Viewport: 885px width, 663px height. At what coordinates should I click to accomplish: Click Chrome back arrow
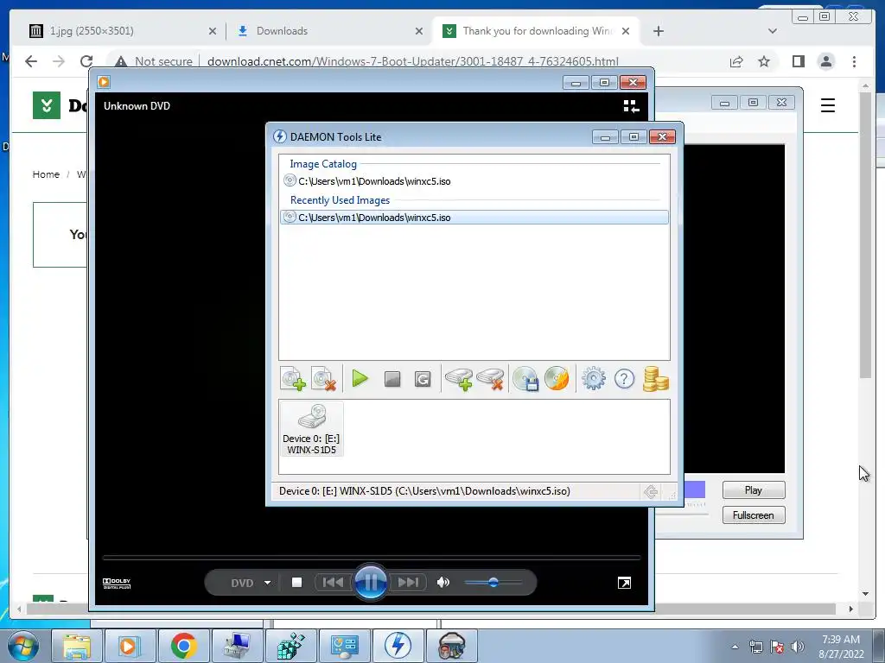[x=31, y=61]
